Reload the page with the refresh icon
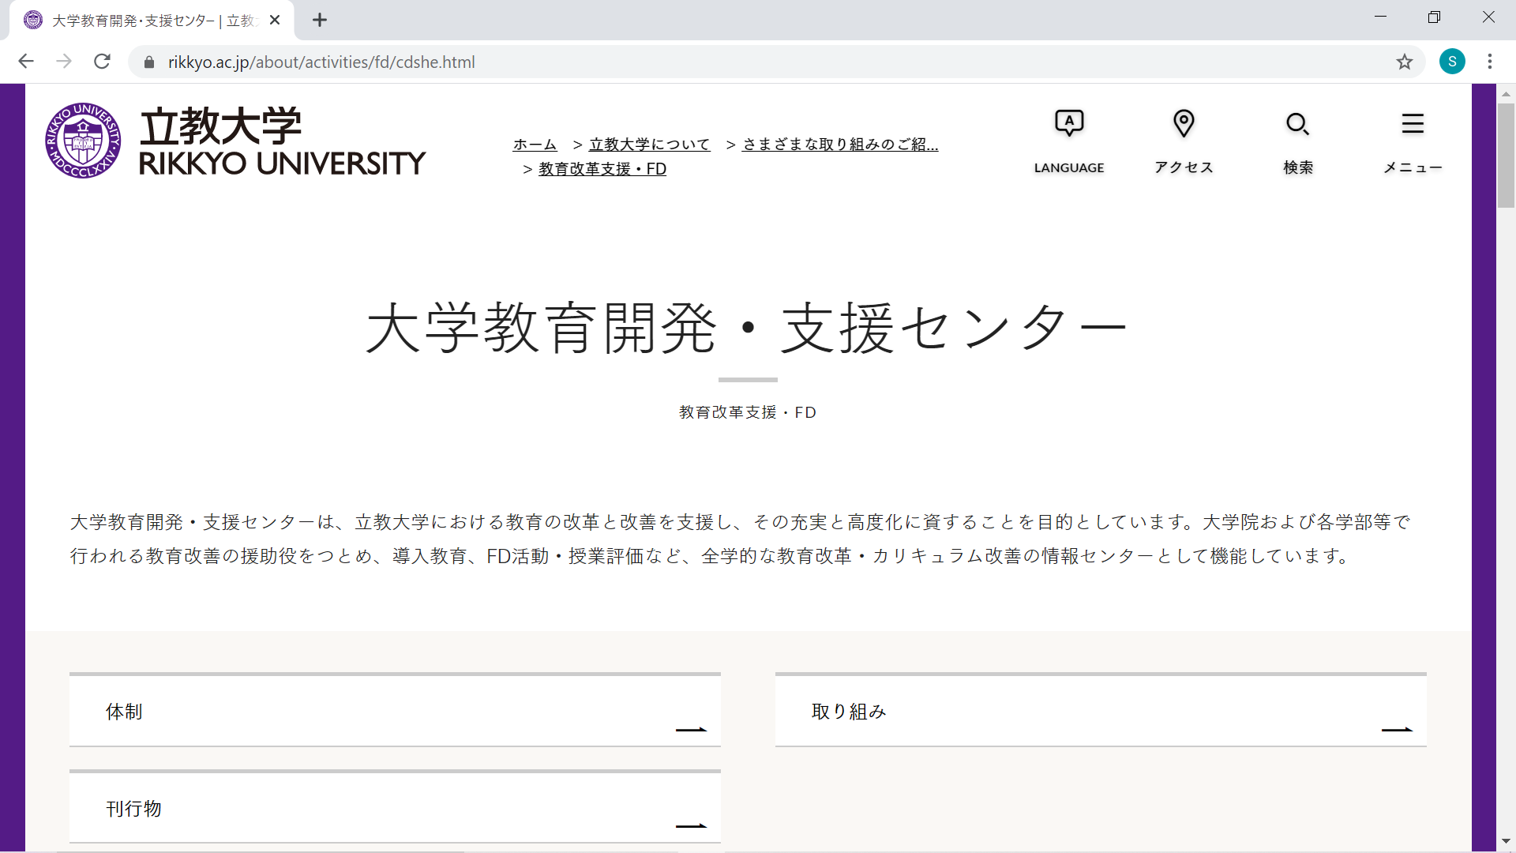The height and width of the screenshot is (853, 1516). coord(102,62)
